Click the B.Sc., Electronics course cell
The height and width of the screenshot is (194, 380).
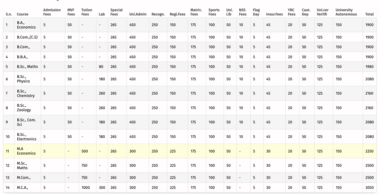coord(26,137)
